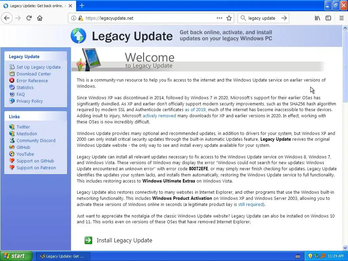Click the Legacy Update globe logo

click(x=79, y=35)
